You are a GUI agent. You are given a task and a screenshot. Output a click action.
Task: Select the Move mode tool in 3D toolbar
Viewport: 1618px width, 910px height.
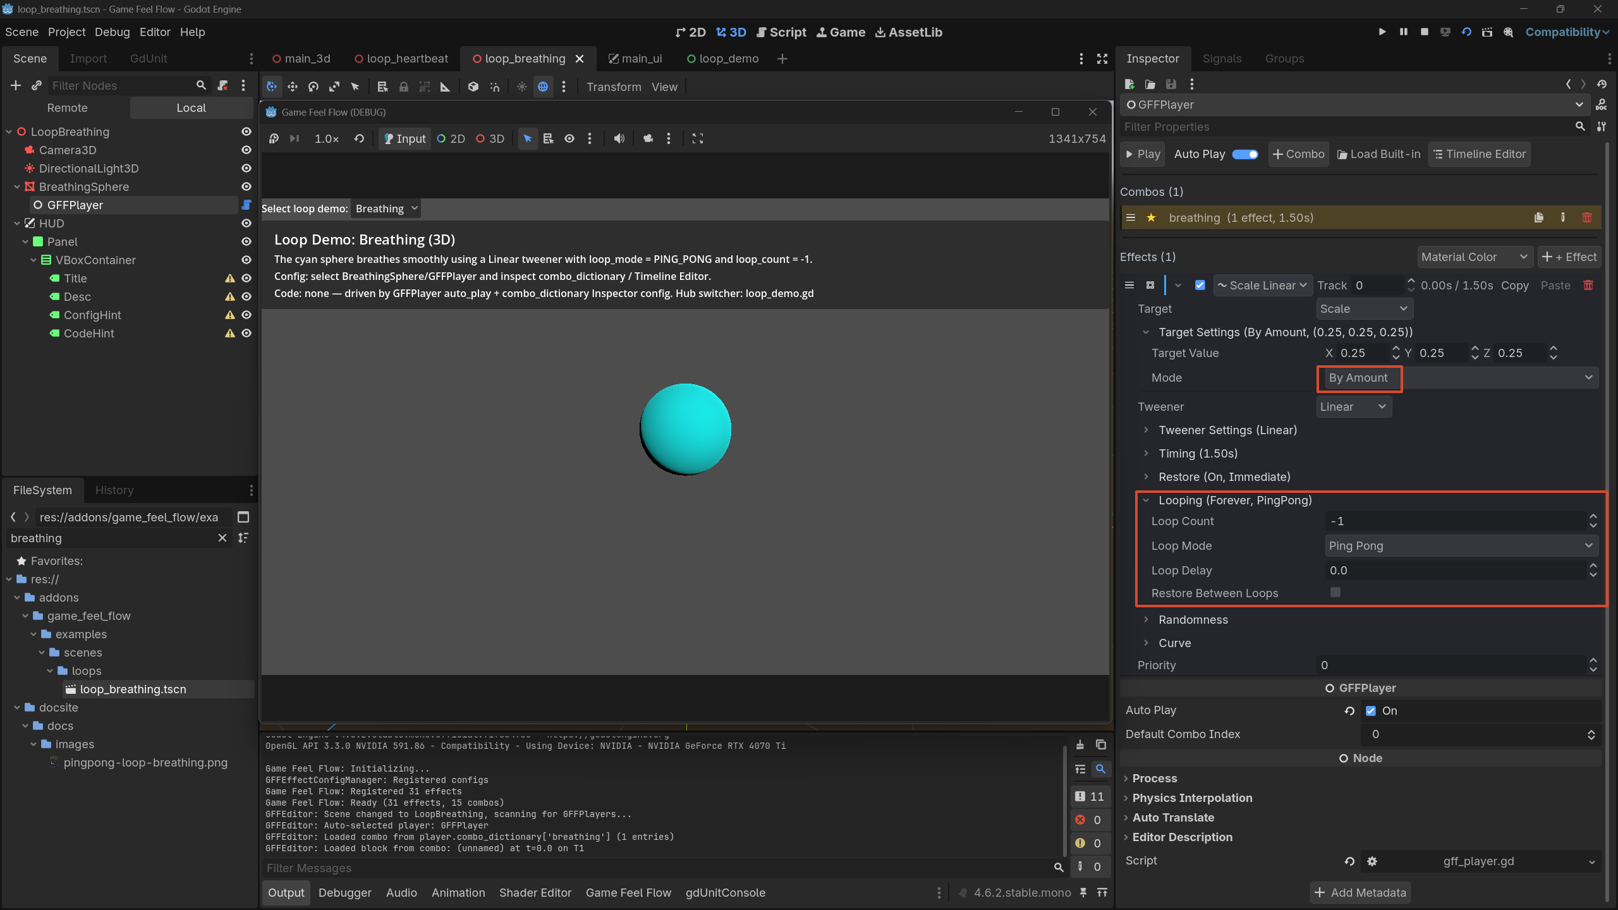tap(292, 87)
